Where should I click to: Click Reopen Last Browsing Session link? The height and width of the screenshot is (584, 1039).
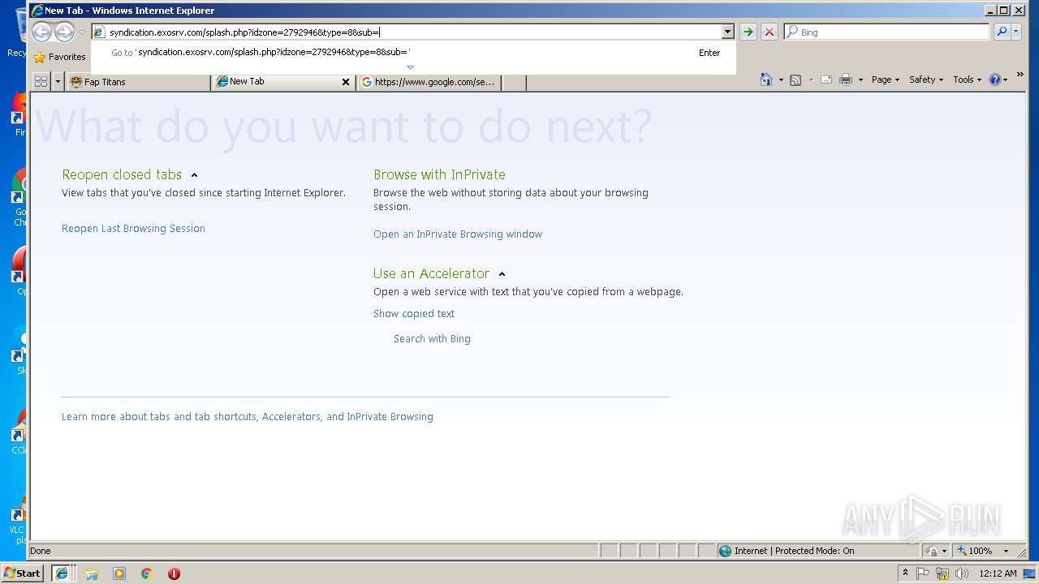(133, 229)
